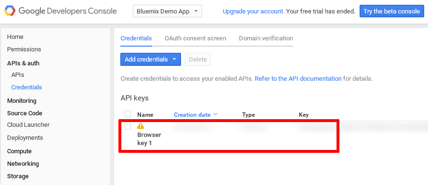Sort by the Creation date column
The image size is (428, 185).
[195, 115]
